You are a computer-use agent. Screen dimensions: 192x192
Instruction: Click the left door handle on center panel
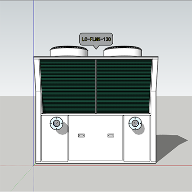click(82, 135)
